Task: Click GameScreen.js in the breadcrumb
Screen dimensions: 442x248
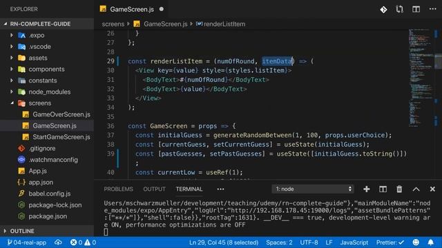Action: click(x=166, y=24)
